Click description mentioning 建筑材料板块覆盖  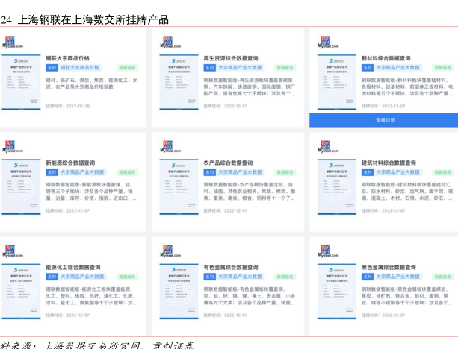point(407,191)
